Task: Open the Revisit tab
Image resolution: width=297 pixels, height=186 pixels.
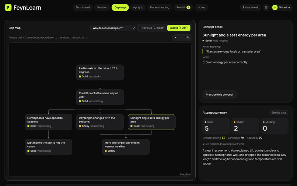Action: point(183,7)
